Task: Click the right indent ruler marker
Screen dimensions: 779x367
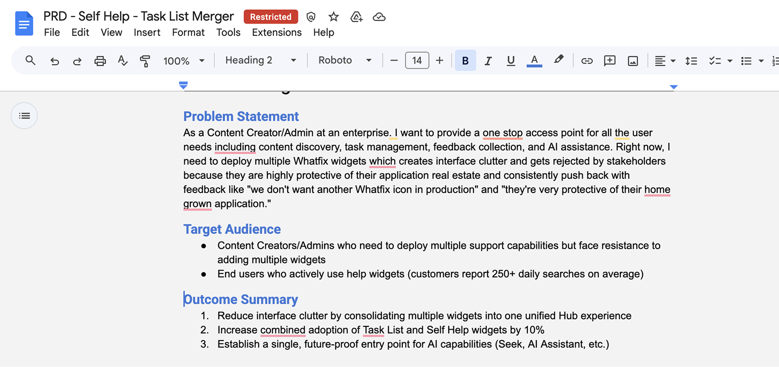Action: [674, 87]
